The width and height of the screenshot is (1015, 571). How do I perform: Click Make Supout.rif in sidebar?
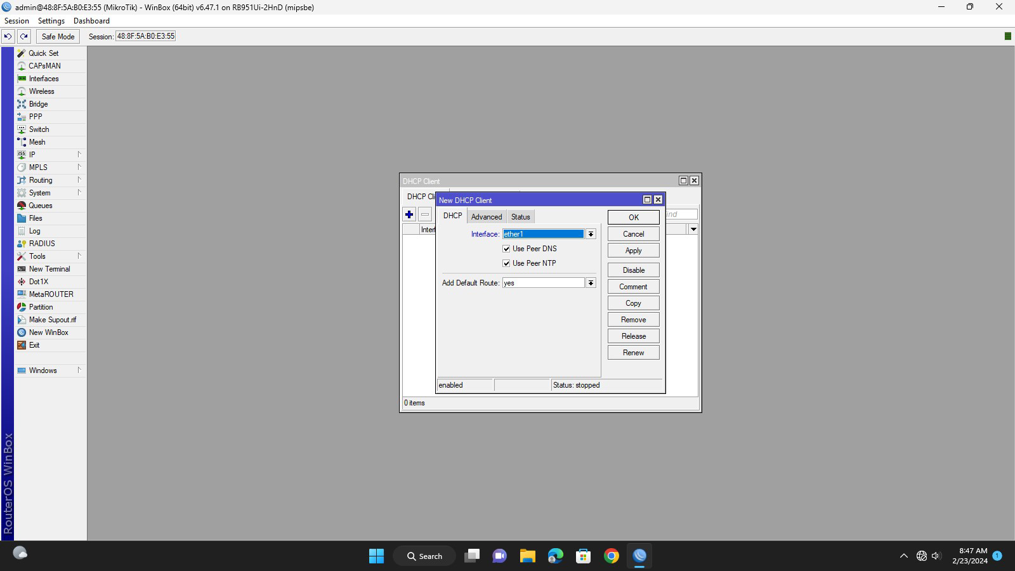50,320
